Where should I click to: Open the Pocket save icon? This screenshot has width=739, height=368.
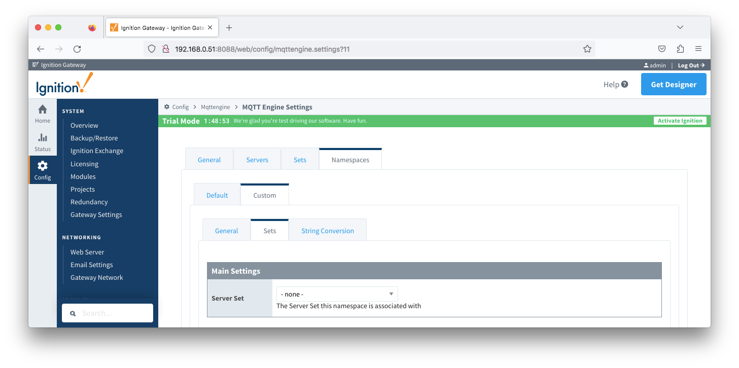(x=662, y=49)
